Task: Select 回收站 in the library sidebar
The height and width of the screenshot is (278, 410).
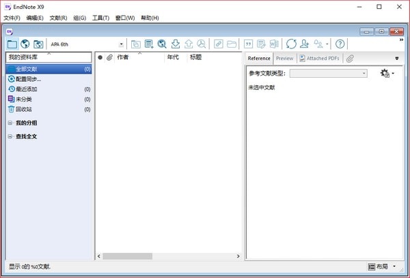Action: (x=25, y=109)
